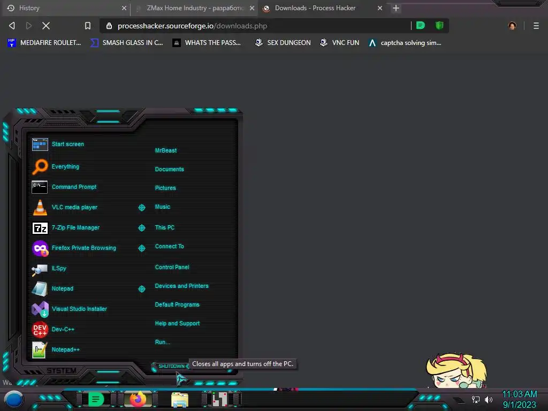This screenshot has height=411, width=548.
Task: Open Default Programs
Action: 177,305
